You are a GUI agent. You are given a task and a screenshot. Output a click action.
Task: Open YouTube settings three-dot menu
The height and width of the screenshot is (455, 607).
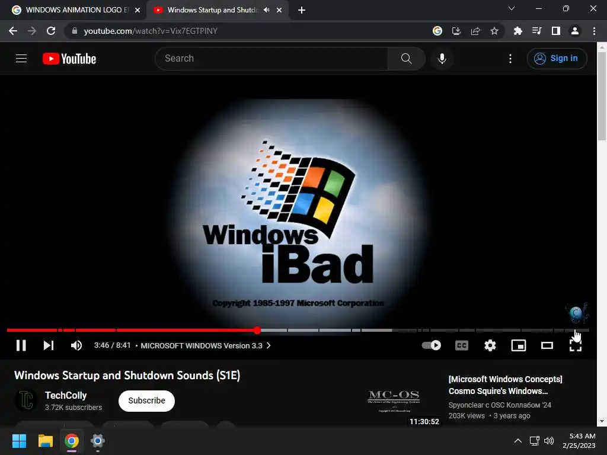[x=510, y=59]
